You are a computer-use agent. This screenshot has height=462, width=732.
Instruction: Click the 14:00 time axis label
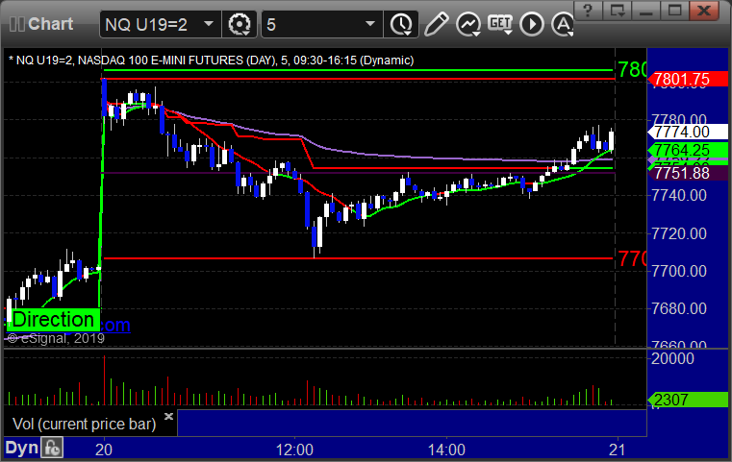(x=446, y=450)
